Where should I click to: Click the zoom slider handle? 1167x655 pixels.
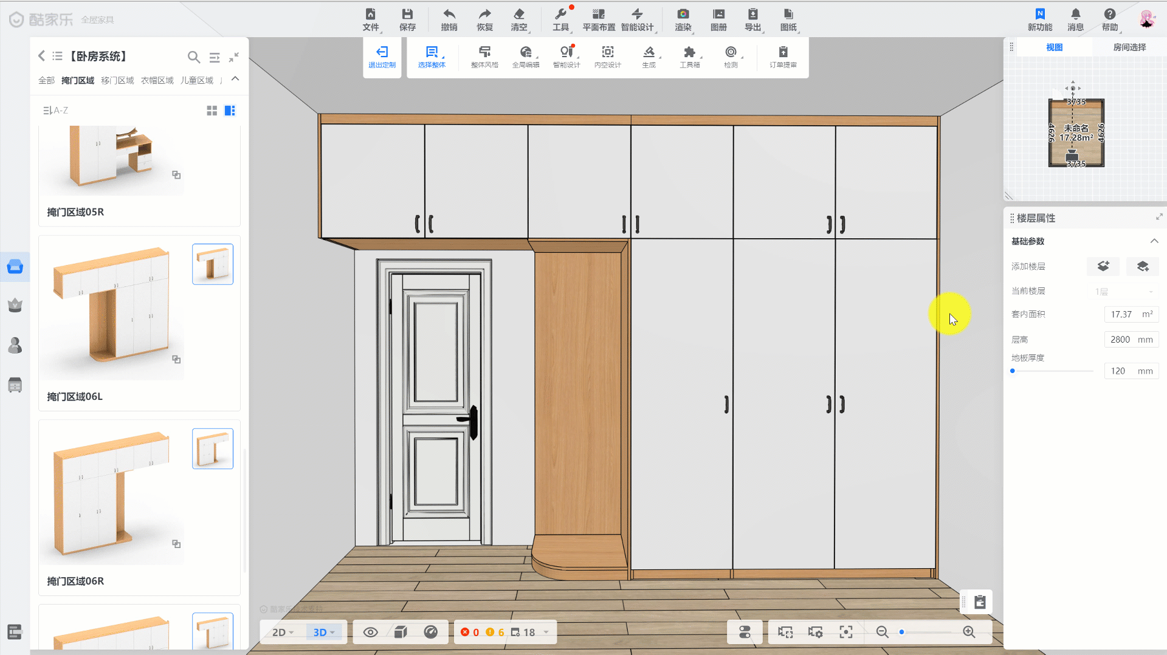tap(901, 633)
